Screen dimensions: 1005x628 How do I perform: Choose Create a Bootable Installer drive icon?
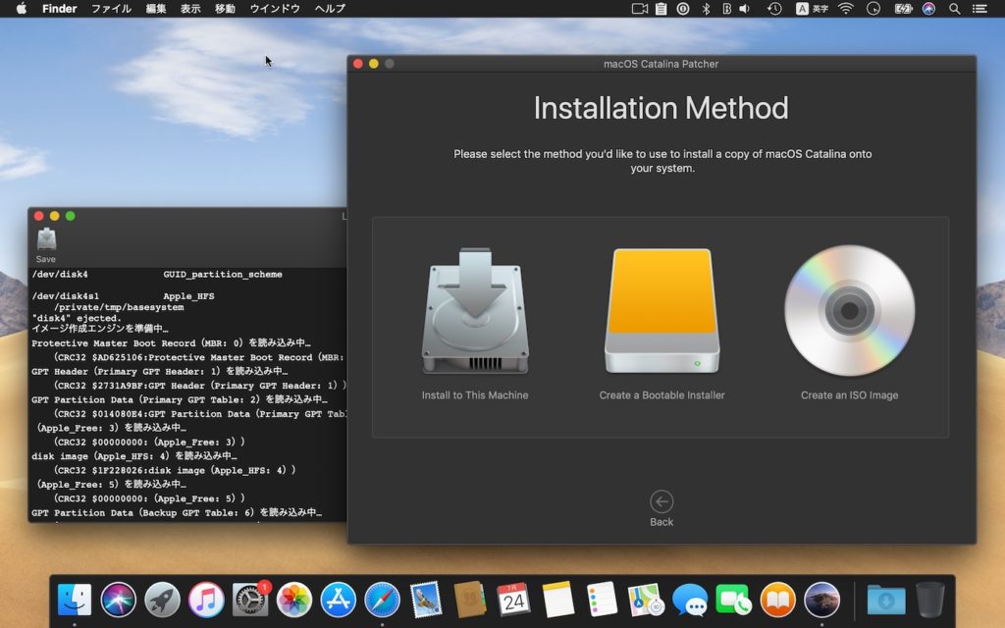click(661, 312)
